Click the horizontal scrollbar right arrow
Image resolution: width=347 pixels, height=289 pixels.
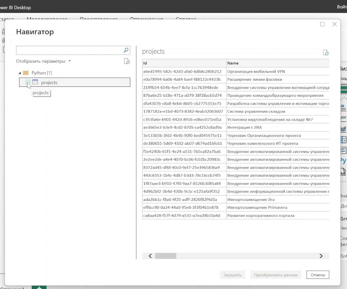321,256
